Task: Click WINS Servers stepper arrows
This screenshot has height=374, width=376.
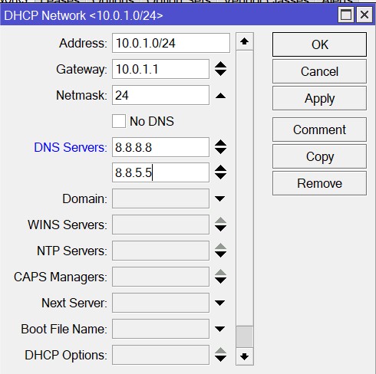Action: 220,225
